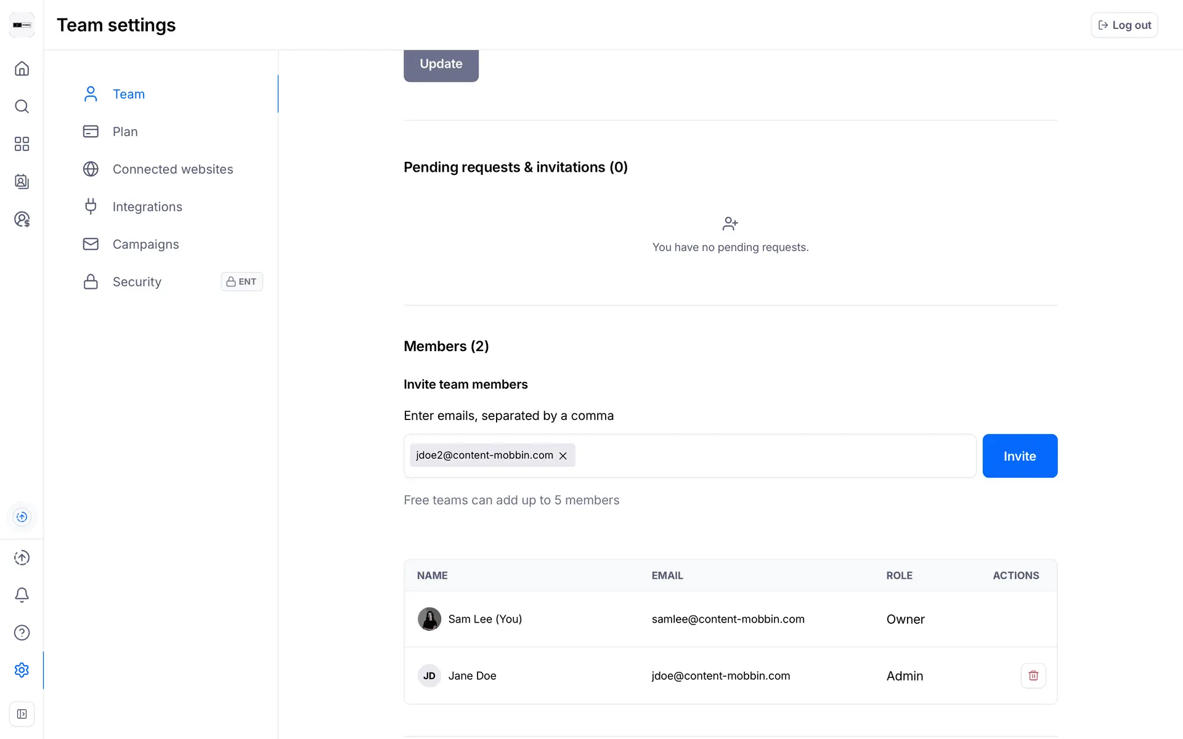Click the Update button

pyautogui.click(x=441, y=64)
